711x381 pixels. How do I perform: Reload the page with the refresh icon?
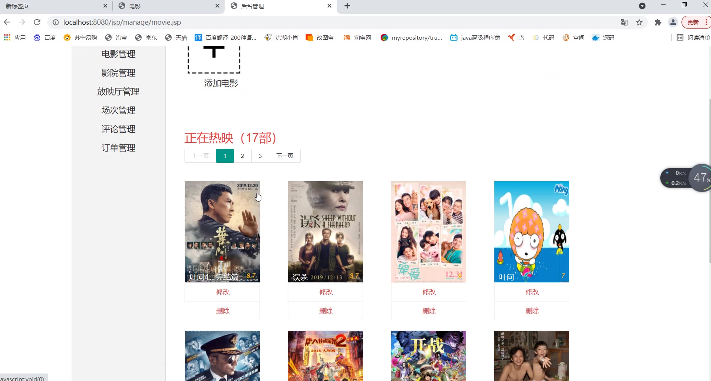pyautogui.click(x=37, y=22)
